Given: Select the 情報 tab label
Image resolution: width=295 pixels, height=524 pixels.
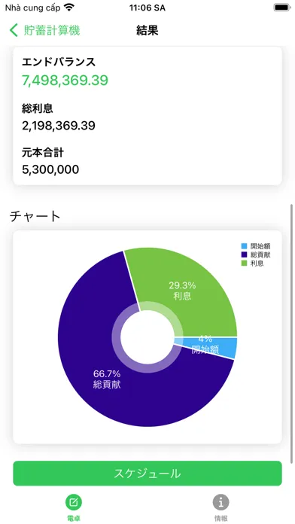Looking at the screenshot, I should (x=220, y=518).
